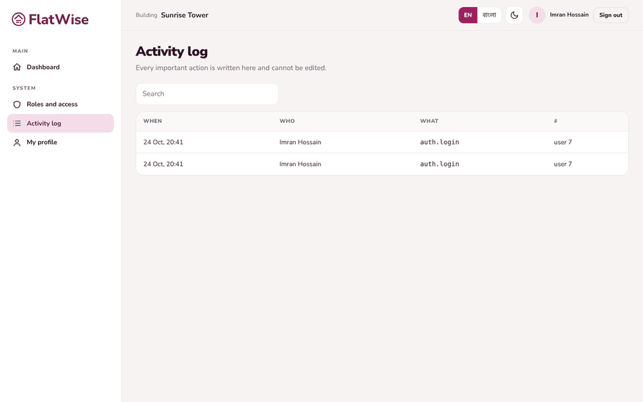
Task: Click auth.login in the first row
Action: click(440, 142)
